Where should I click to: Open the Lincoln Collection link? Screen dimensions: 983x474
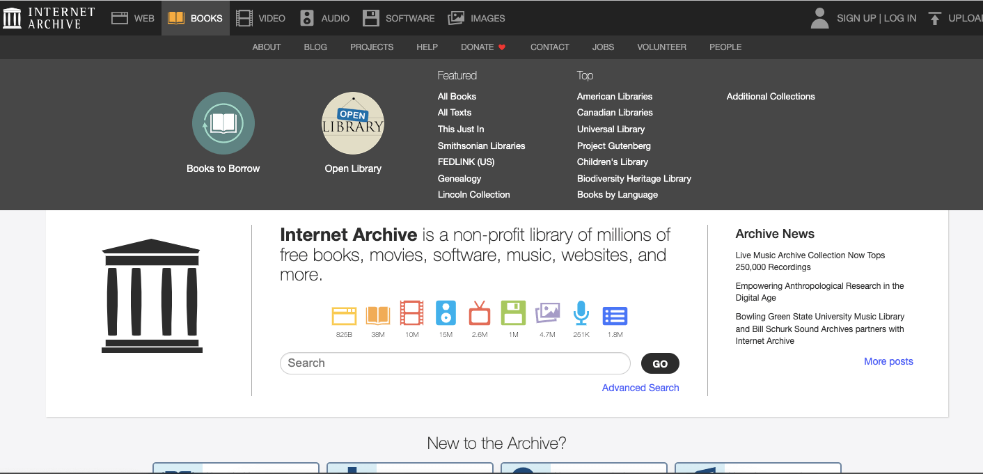coord(474,195)
